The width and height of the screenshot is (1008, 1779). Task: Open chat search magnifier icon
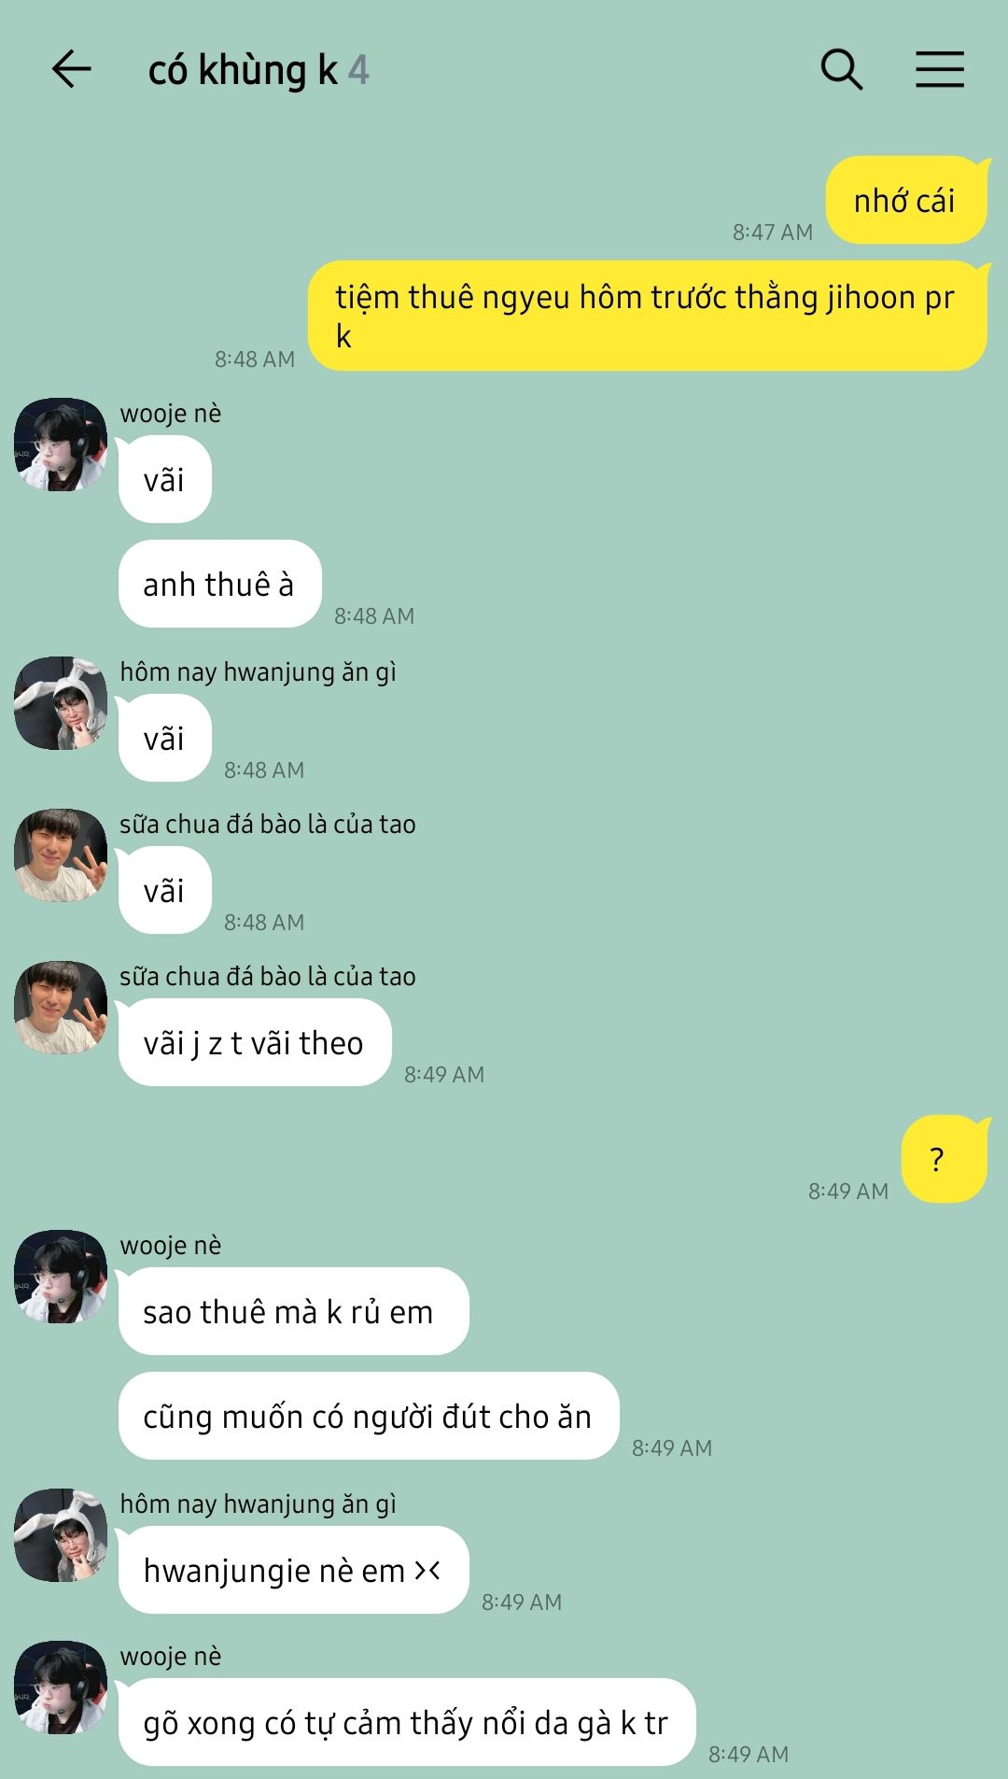tap(841, 69)
